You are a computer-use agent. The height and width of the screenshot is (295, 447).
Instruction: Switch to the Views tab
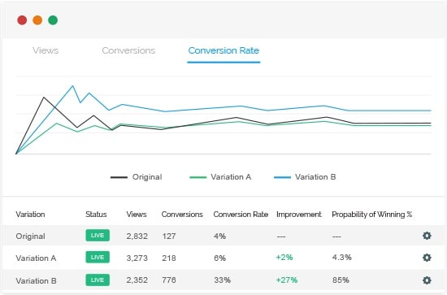(x=46, y=50)
